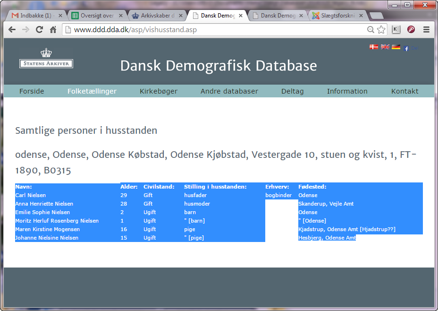
Task: Reload the page with the refresh icon
Action: tap(39, 30)
